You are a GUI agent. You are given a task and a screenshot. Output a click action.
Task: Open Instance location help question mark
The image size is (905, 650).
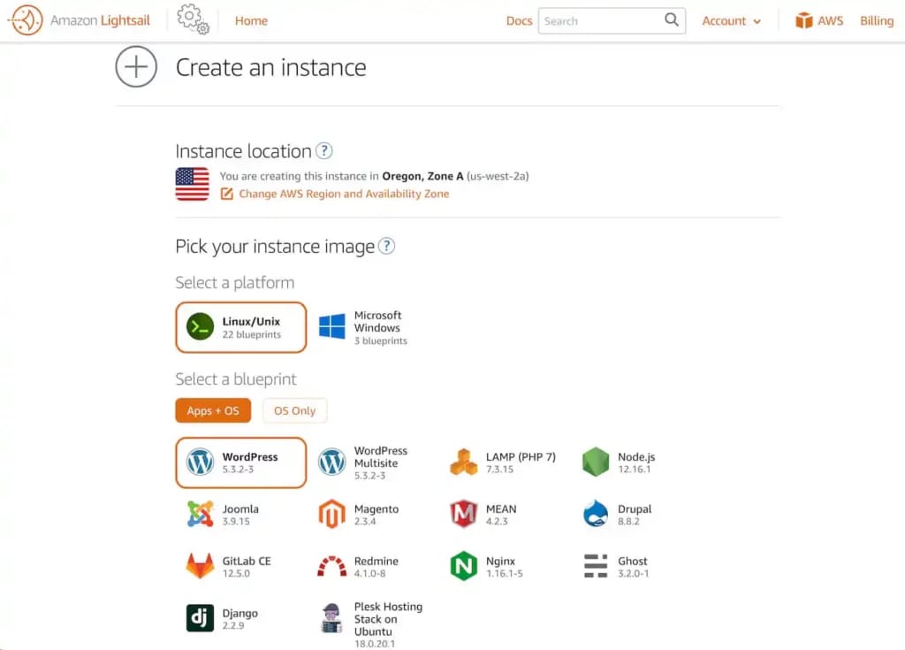(x=324, y=151)
